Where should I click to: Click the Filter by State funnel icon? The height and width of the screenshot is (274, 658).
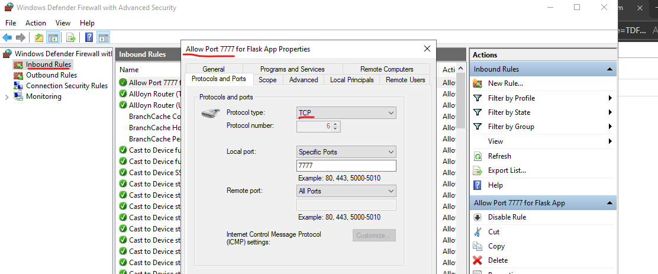478,112
